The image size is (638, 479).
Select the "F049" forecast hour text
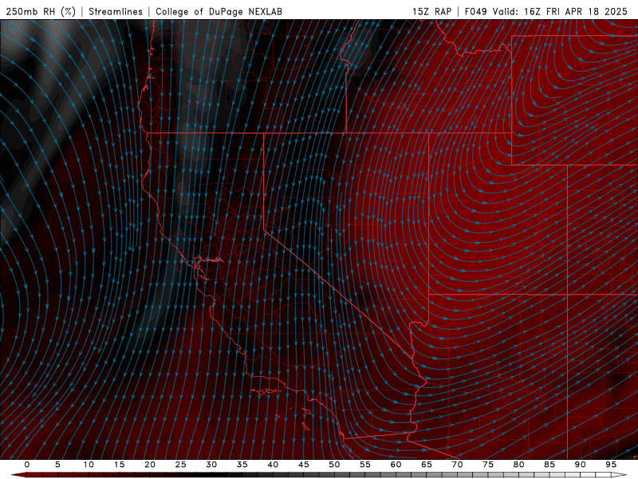pos(475,11)
